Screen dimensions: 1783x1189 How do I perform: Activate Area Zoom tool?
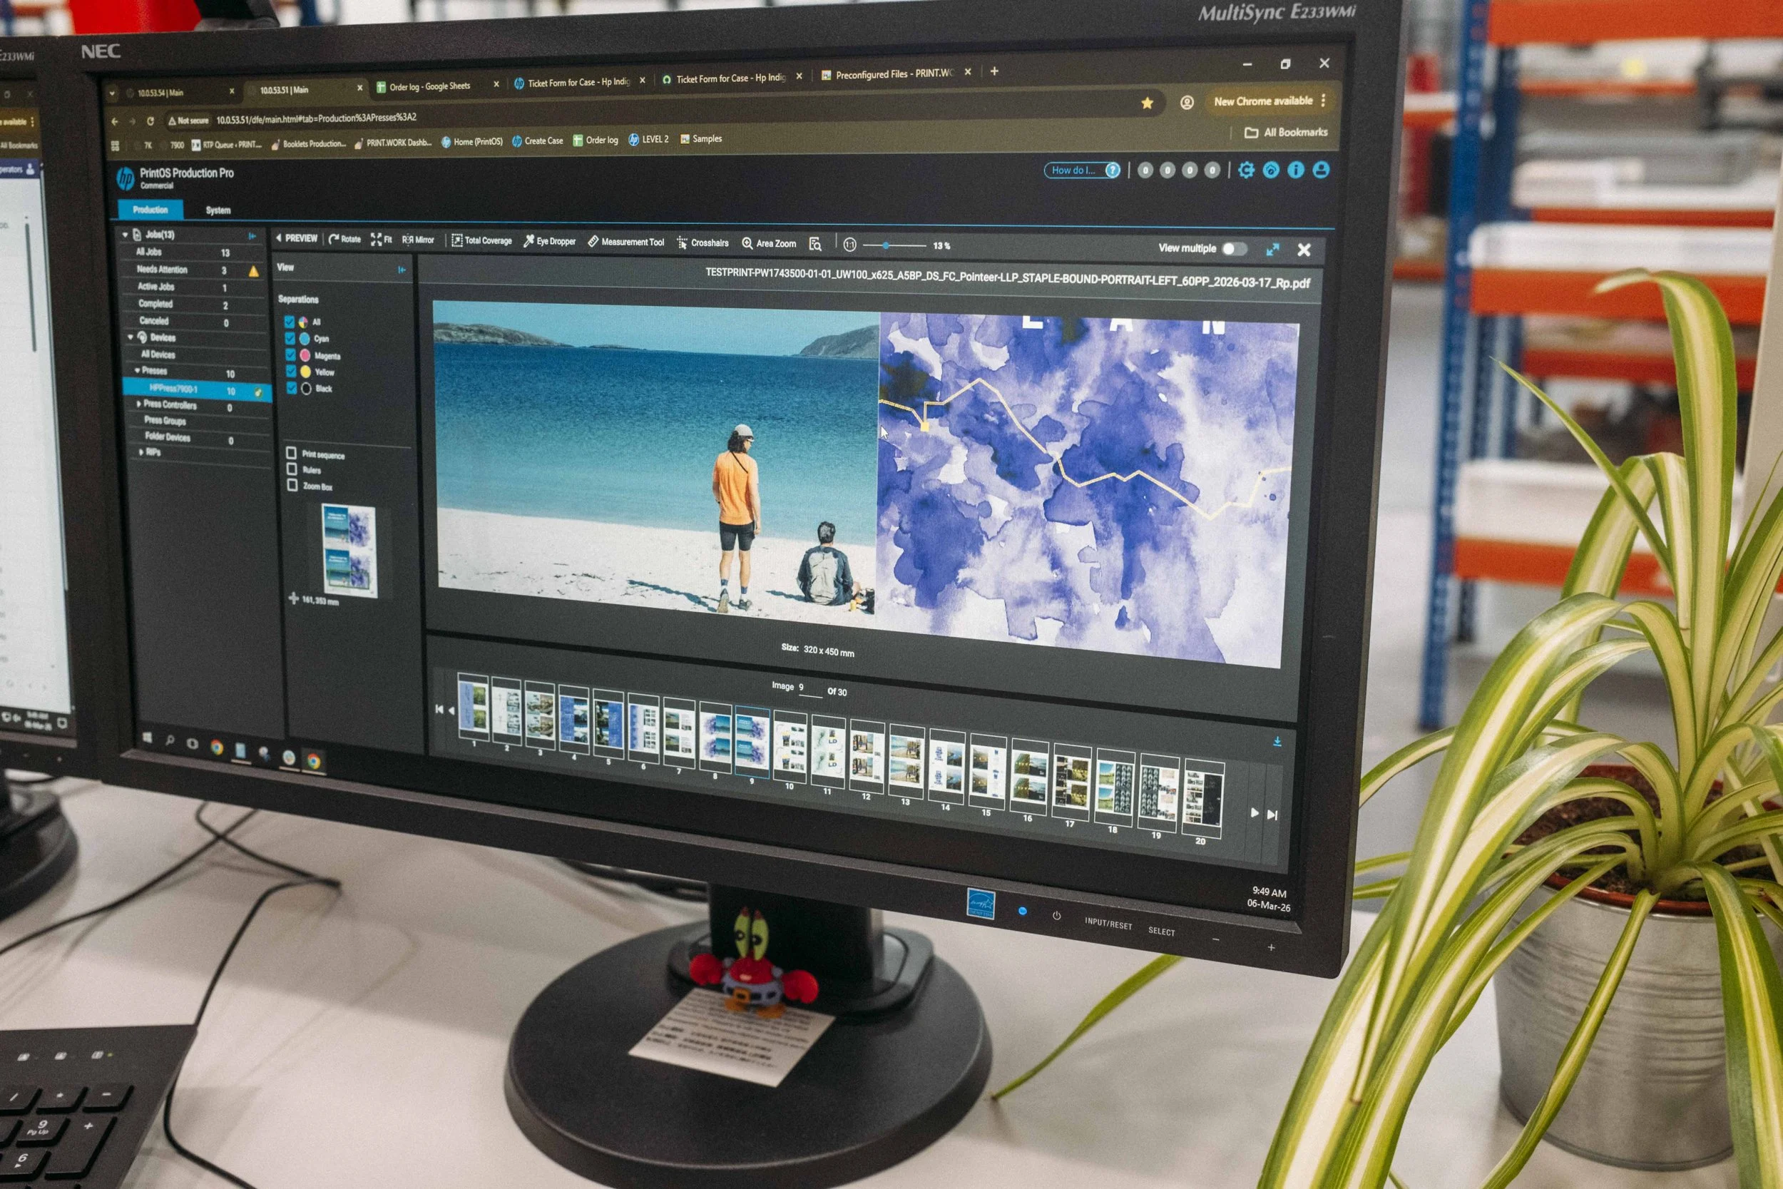(x=769, y=243)
